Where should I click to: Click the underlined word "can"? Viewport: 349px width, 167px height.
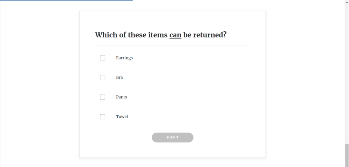[x=175, y=35]
